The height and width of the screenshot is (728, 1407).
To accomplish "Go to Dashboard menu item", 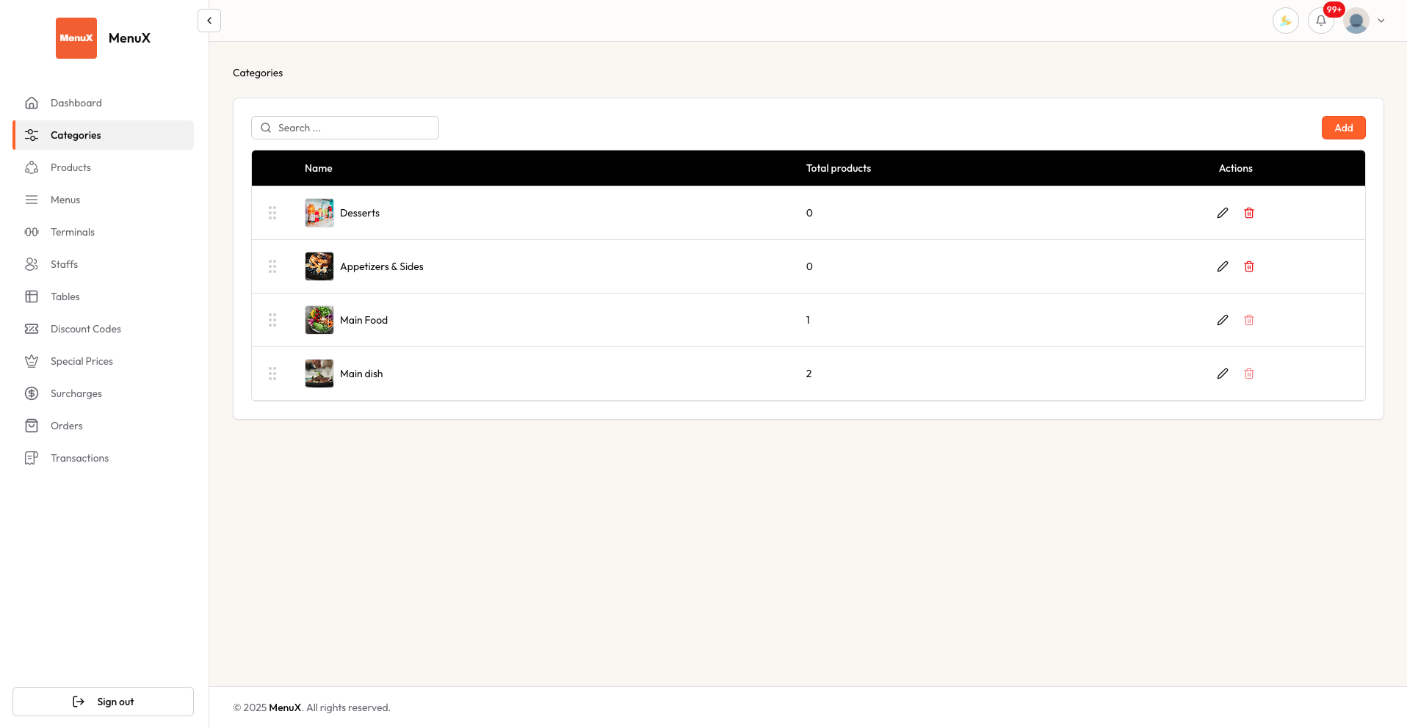I will 103,103.
